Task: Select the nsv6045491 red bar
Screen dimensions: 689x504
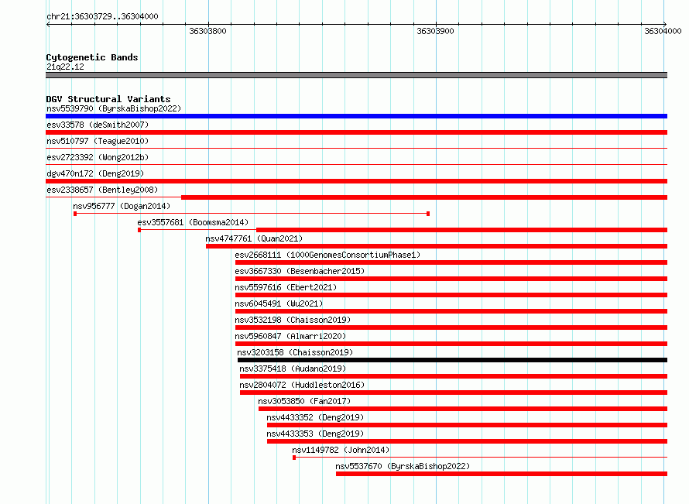Action: click(x=451, y=311)
